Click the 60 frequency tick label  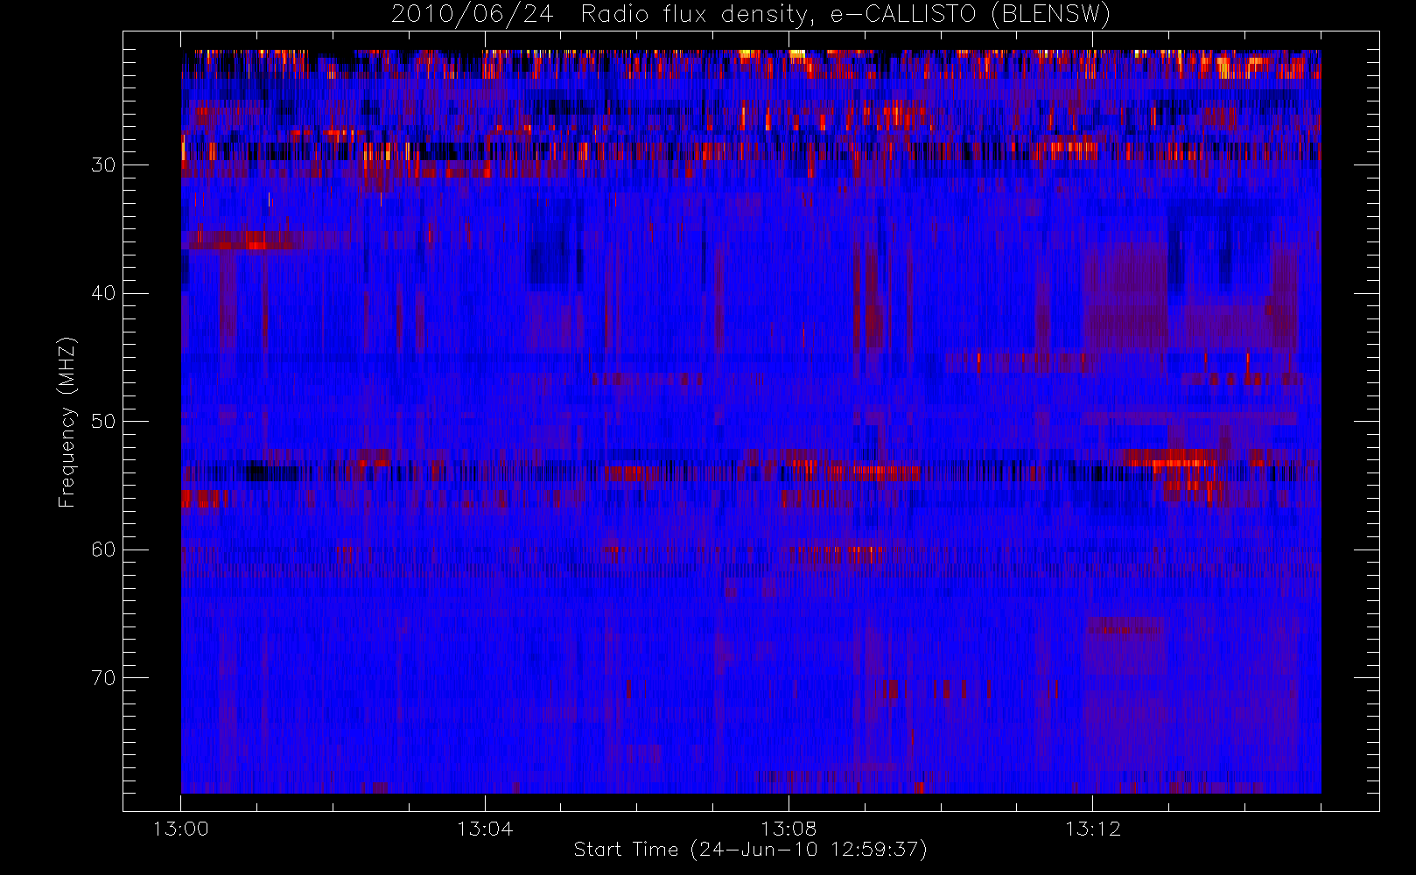[103, 549]
